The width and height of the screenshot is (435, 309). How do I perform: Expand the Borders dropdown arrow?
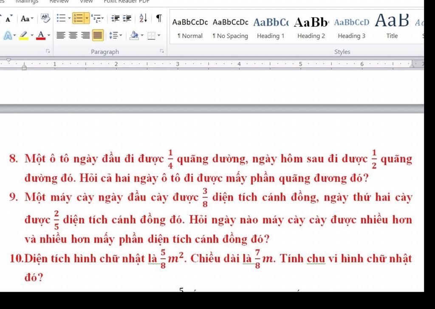pos(159,35)
